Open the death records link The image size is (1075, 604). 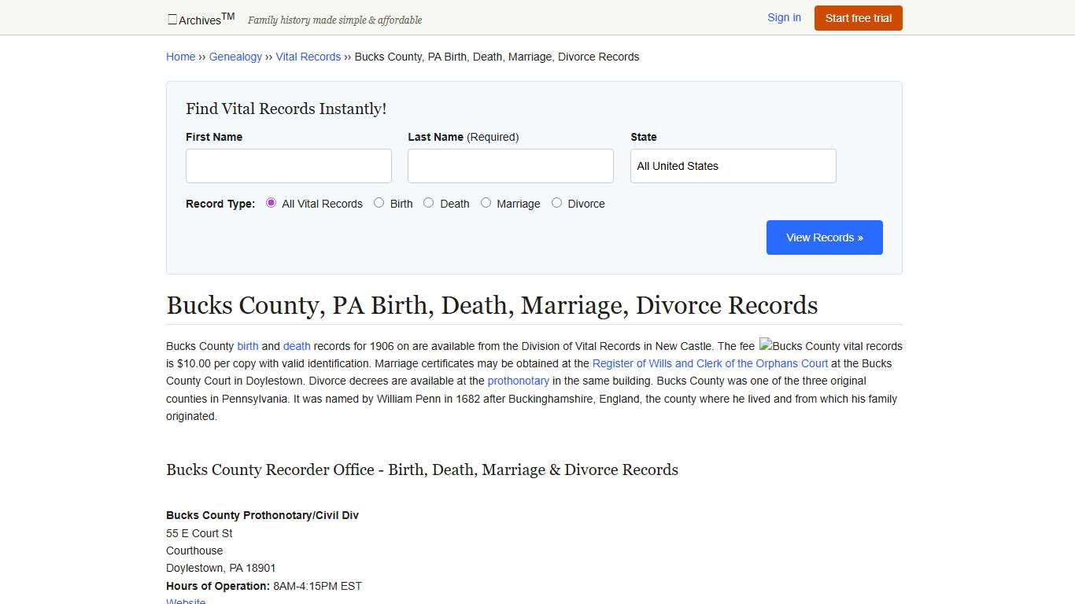[x=297, y=346]
